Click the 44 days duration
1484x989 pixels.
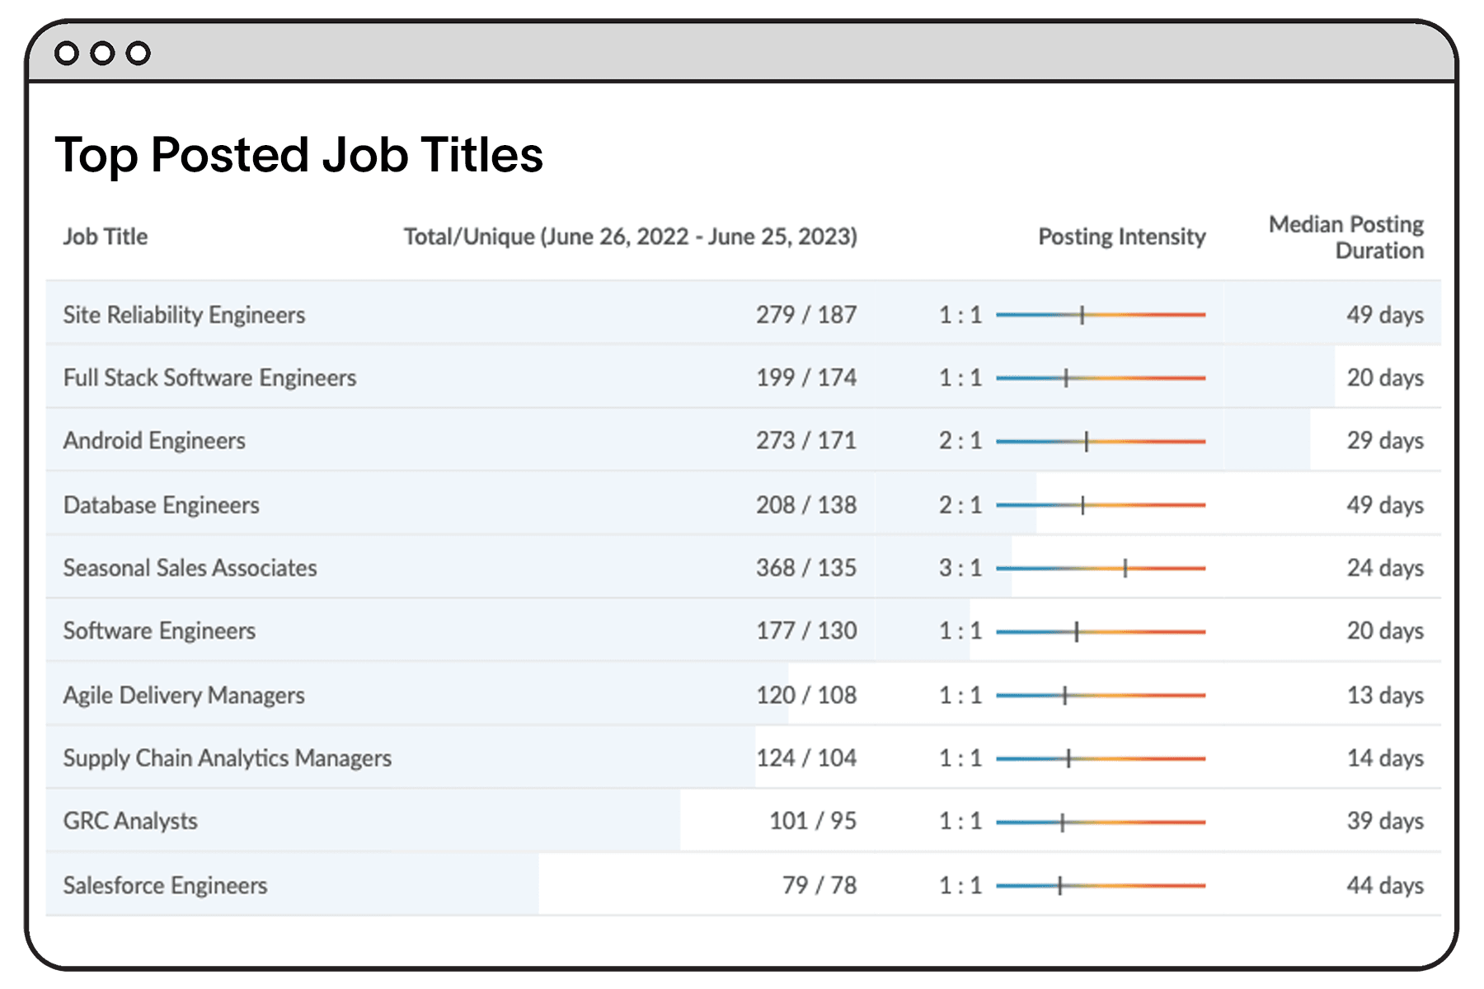pos(1385,885)
